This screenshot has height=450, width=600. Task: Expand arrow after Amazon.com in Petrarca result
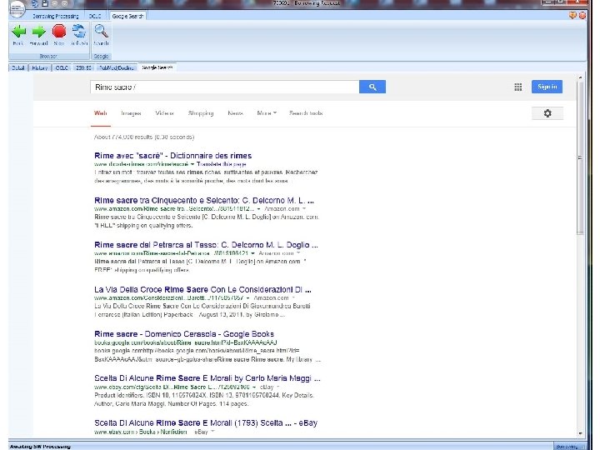[298, 253]
